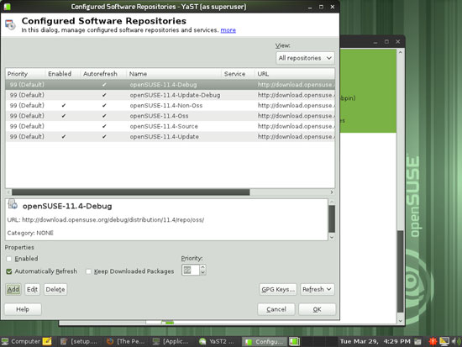The image size is (462, 347).
Task: Sort the list by the Priority column header
Action: [x=25, y=74]
